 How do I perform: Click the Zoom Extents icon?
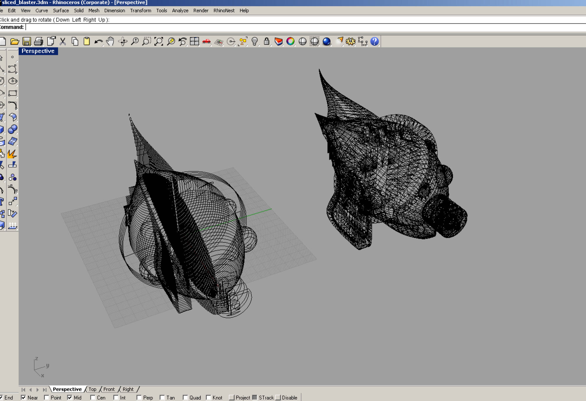coord(159,41)
